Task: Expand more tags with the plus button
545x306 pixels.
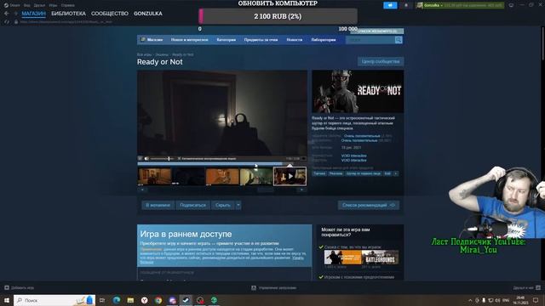Action: click(x=395, y=173)
